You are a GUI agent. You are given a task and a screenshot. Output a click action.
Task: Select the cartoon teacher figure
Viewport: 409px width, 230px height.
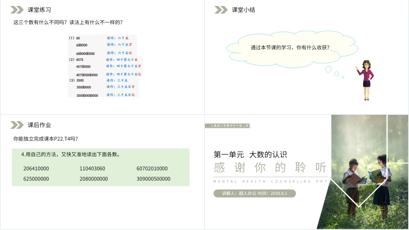pyautogui.click(x=365, y=80)
